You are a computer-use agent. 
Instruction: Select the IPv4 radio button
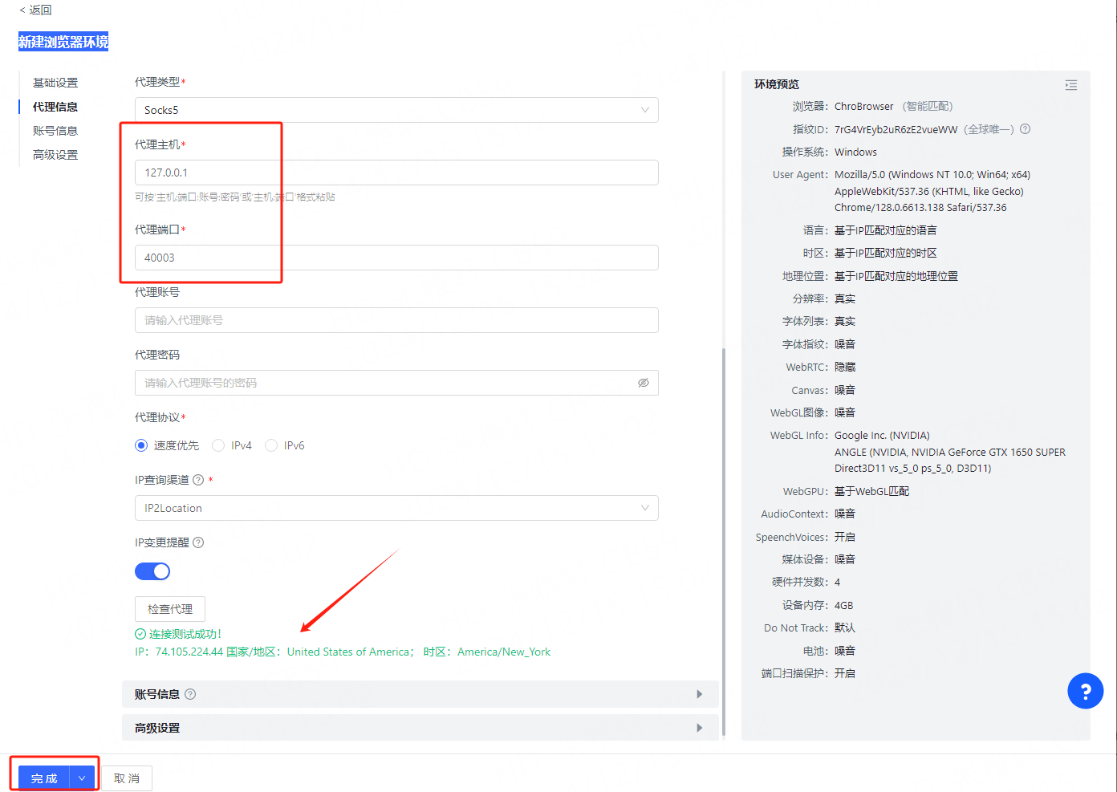pos(218,445)
